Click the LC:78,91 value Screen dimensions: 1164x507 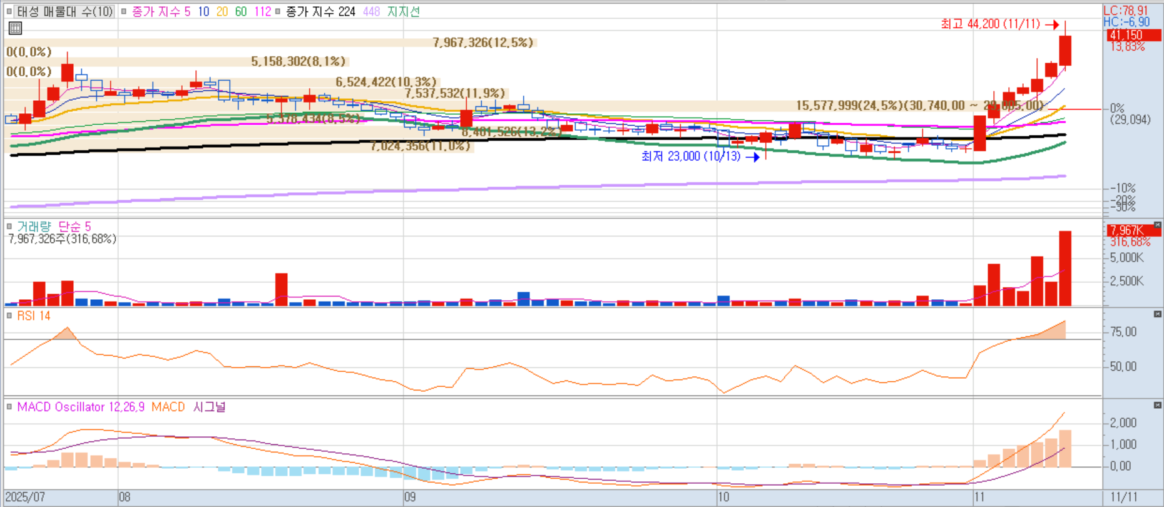tap(1125, 10)
